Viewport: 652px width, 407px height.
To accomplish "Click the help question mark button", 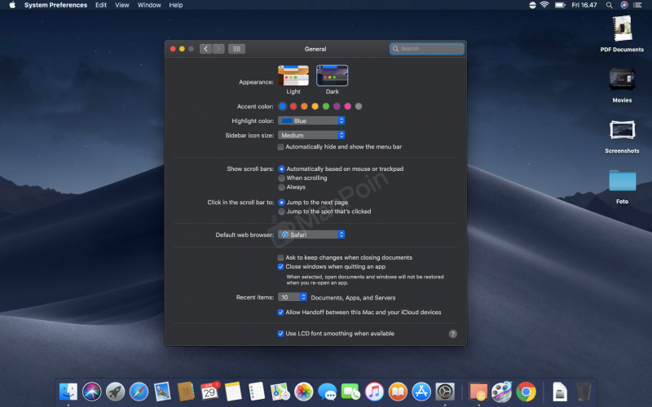I will tap(453, 334).
